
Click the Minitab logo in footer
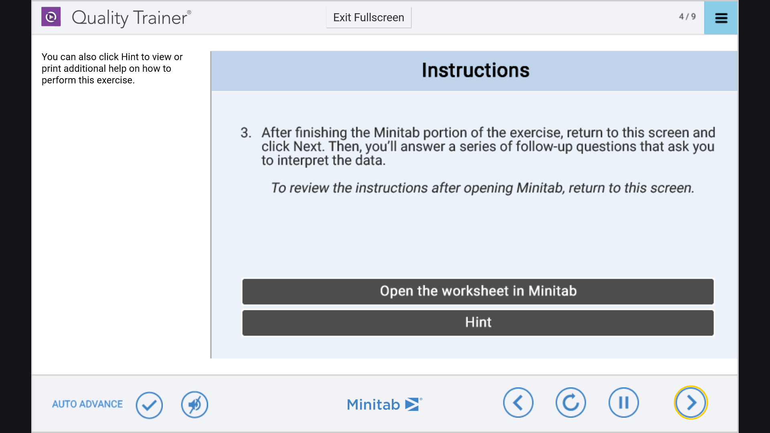point(385,405)
